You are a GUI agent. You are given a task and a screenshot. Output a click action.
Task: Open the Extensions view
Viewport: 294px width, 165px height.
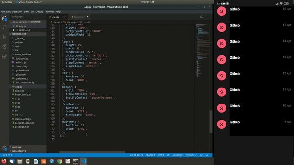click(x=4, y=56)
